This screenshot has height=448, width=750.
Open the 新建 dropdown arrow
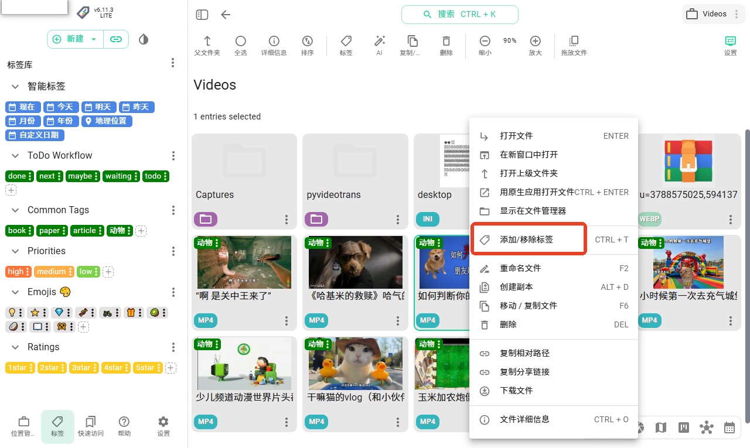[94, 39]
